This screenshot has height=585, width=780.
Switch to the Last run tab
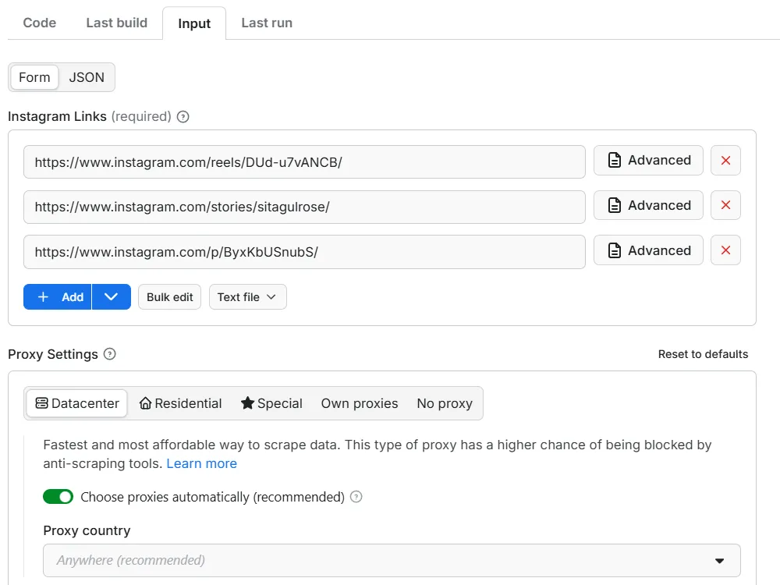(x=267, y=23)
